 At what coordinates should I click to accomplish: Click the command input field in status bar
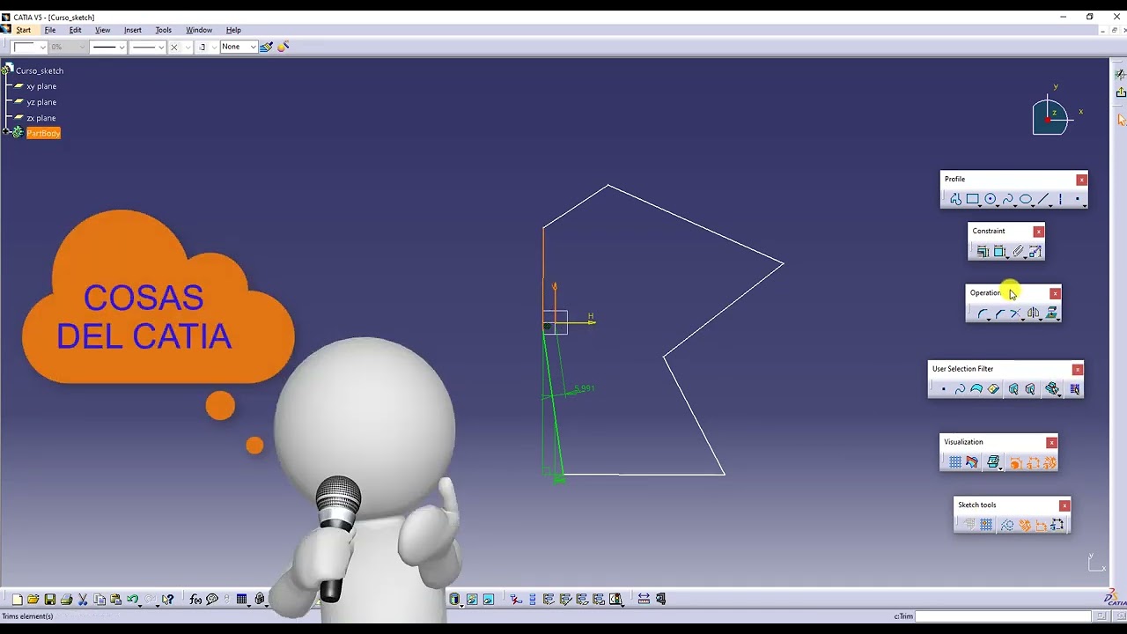tap(1003, 616)
